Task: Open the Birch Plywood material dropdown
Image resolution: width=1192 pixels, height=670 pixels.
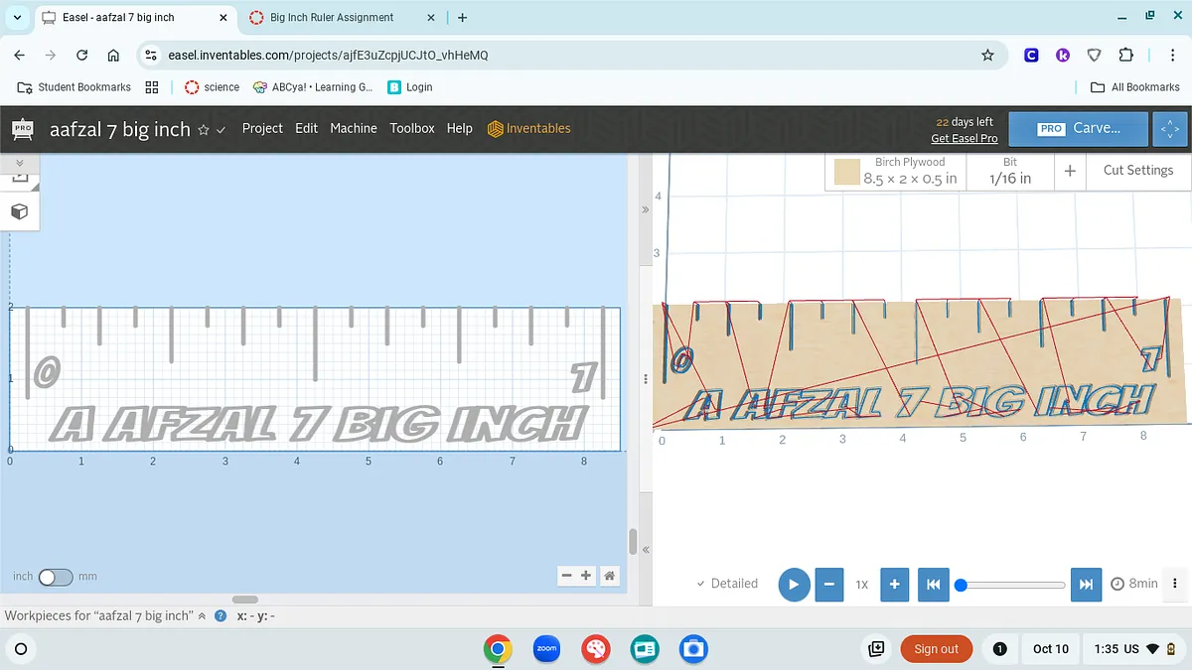Action: [x=895, y=171]
